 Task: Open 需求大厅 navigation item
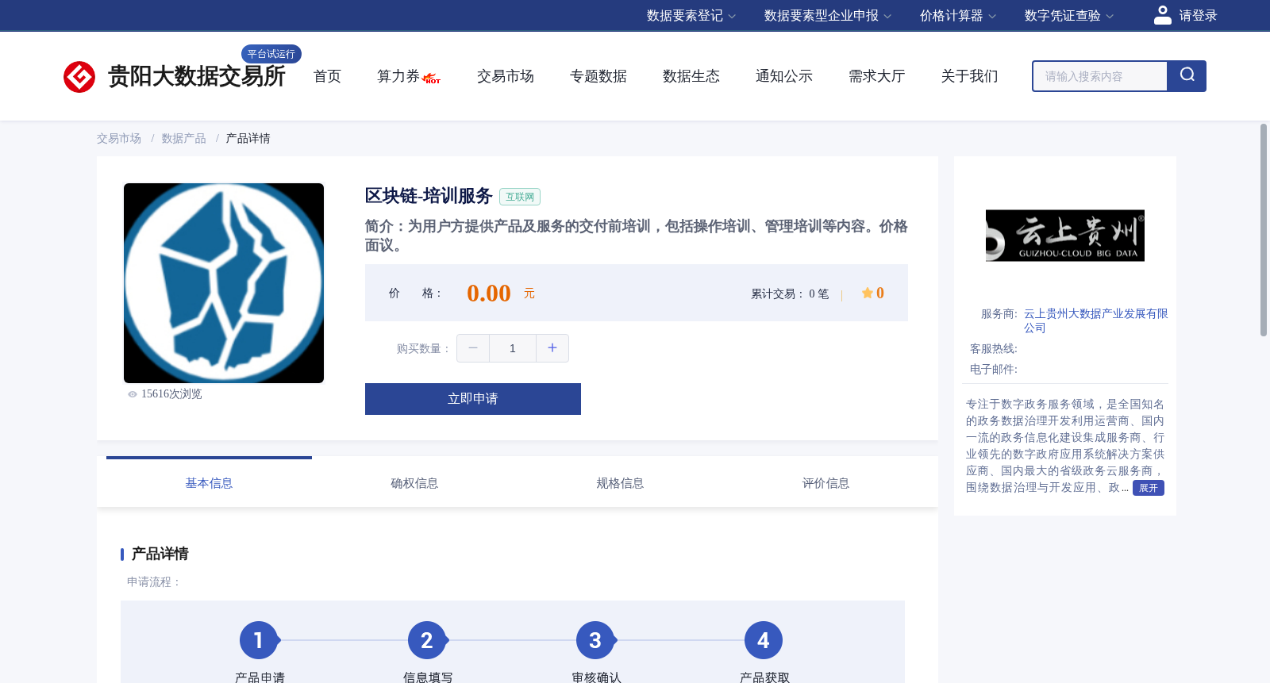click(877, 76)
